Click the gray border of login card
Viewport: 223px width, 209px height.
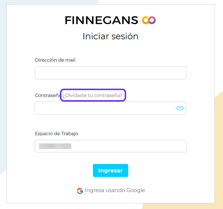7,108
